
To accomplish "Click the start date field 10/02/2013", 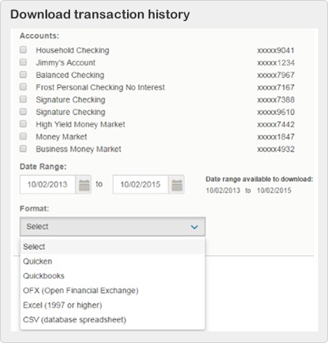I will (x=48, y=184).
